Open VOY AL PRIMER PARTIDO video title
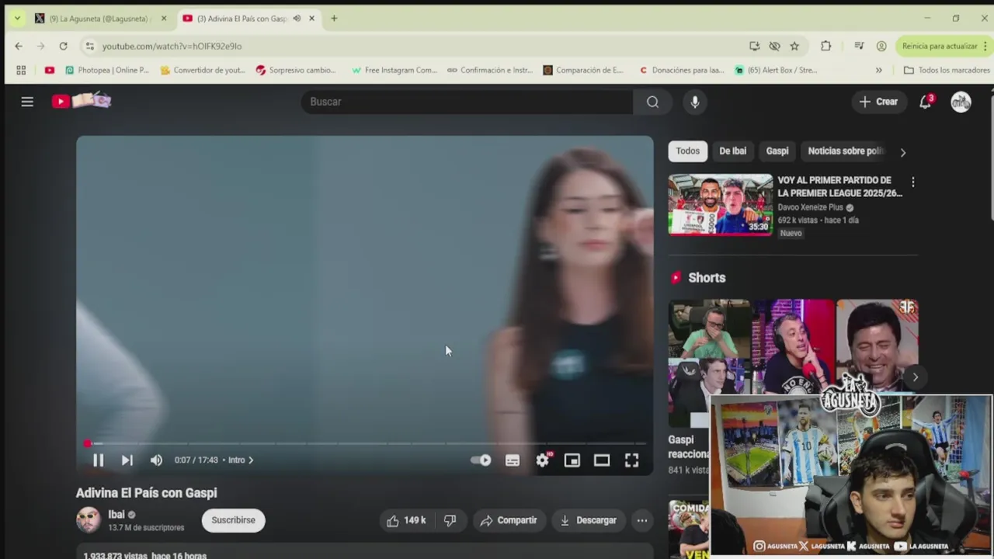Image resolution: width=994 pixels, height=559 pixels. click(839, 186)
